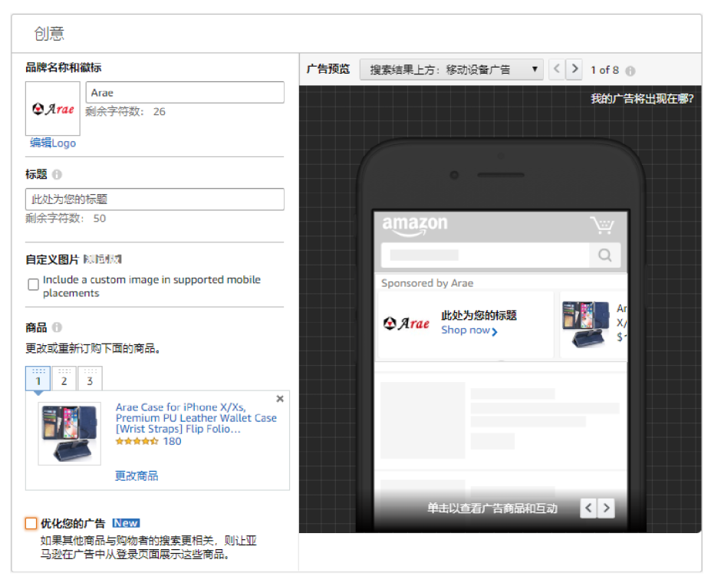Open the 编辑Logo link
711x586 pixels.
click(53, 143)
